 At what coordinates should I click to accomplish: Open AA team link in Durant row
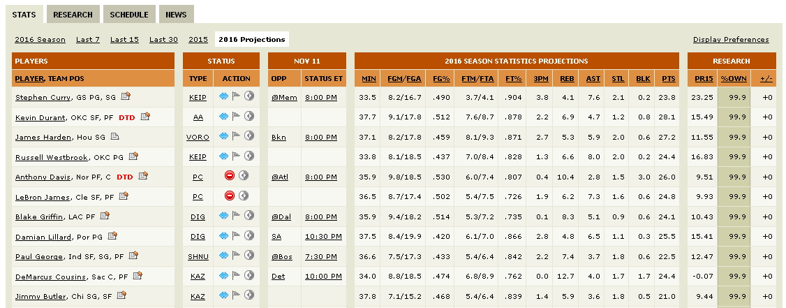[x=198, y=117]
